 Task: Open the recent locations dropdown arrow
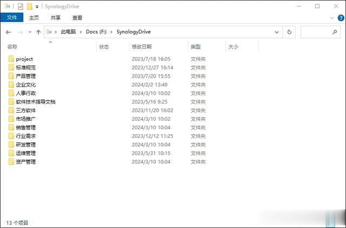point(30,32)
